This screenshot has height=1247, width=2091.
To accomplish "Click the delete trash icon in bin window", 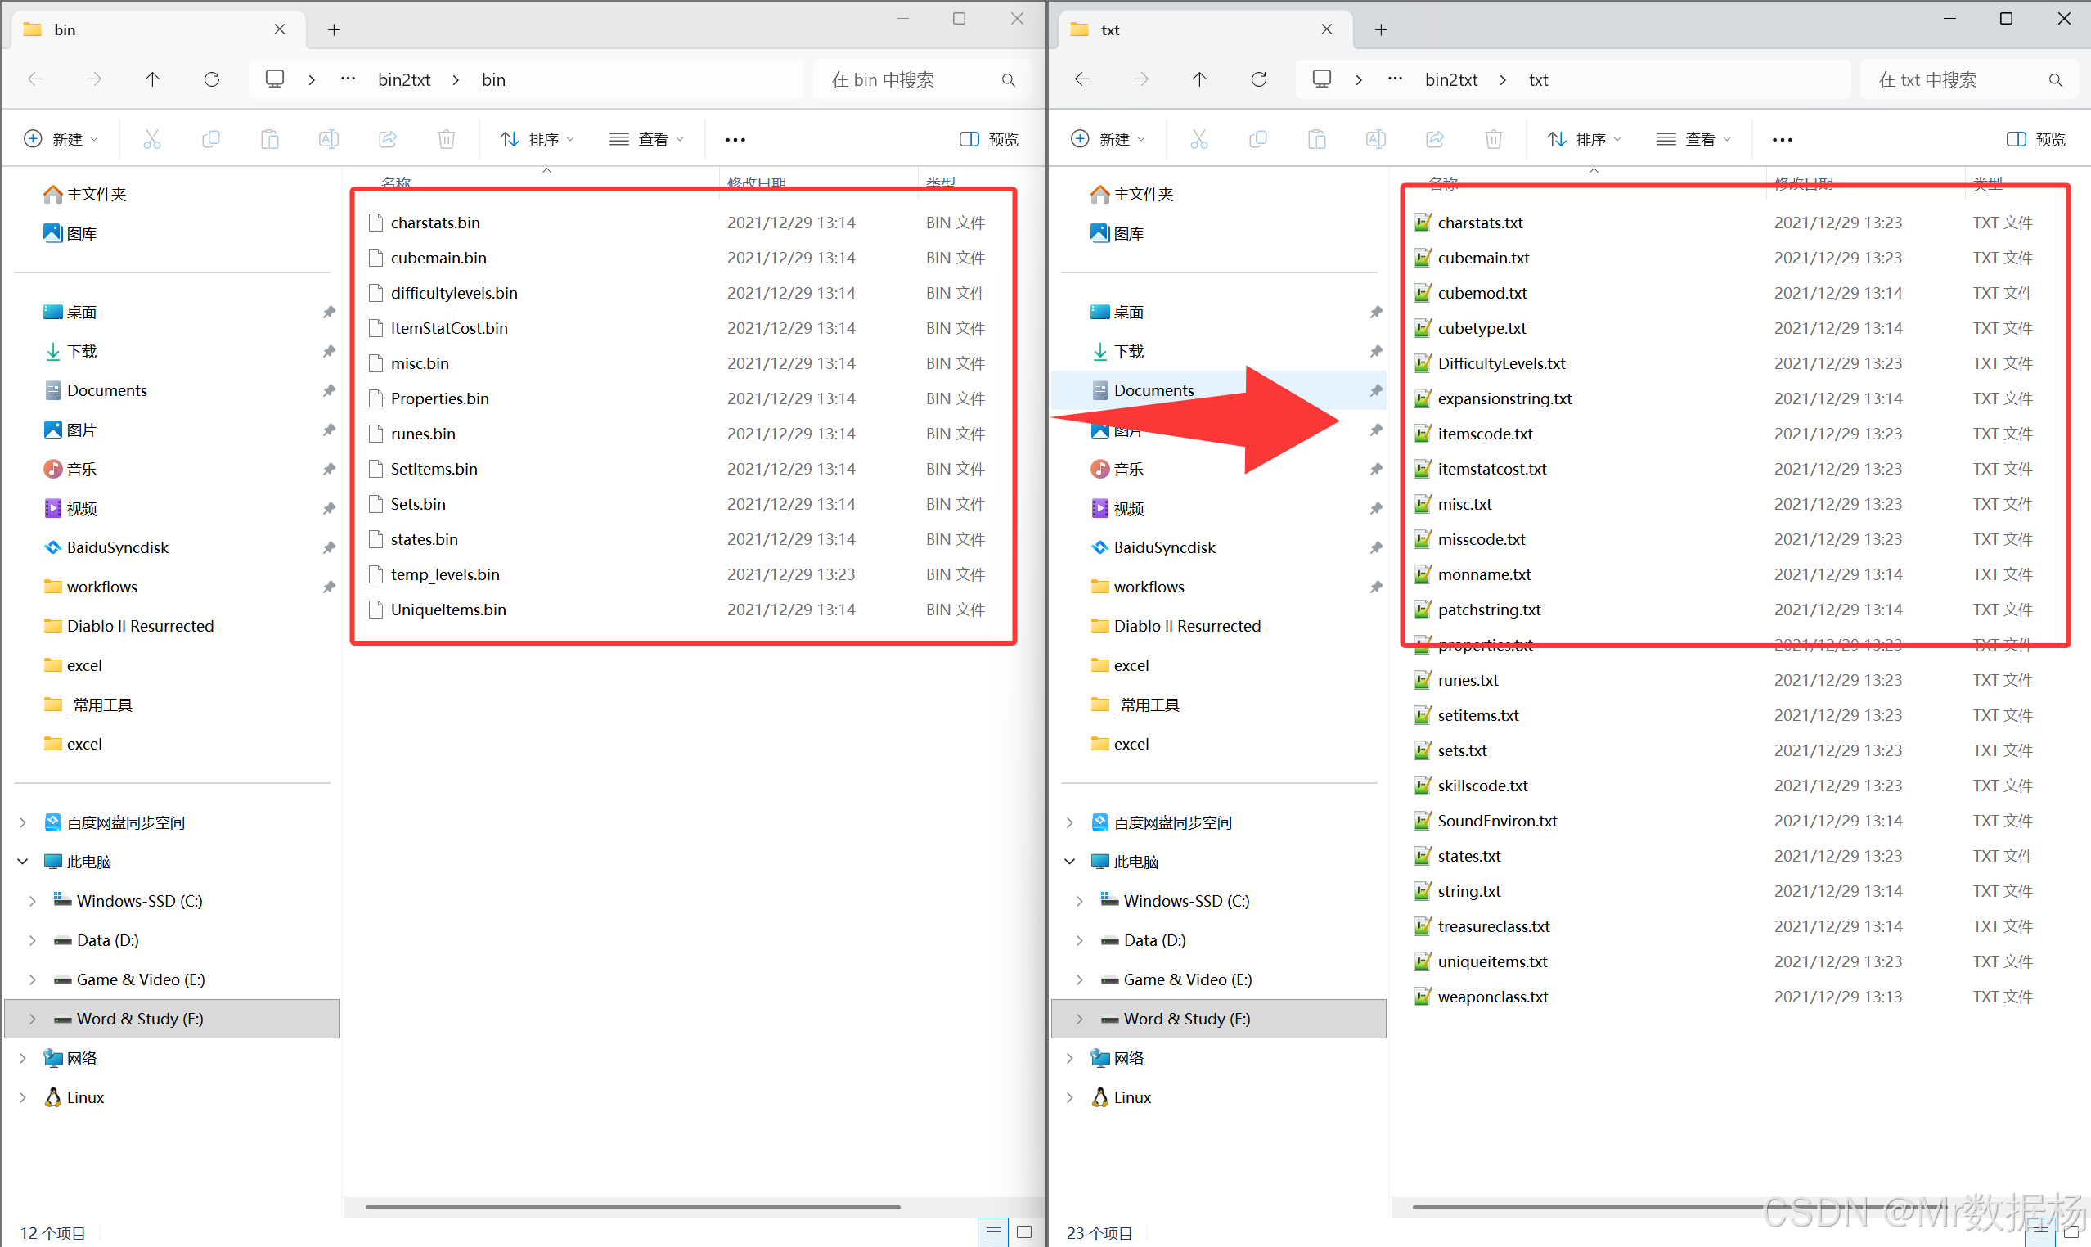I will (x=446, y=139).
